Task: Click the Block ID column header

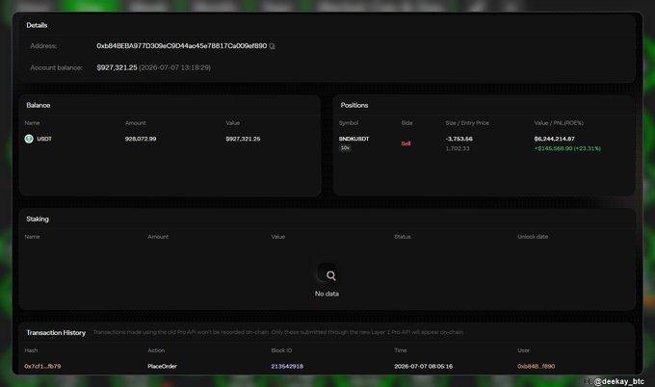Action: point(281,350)
